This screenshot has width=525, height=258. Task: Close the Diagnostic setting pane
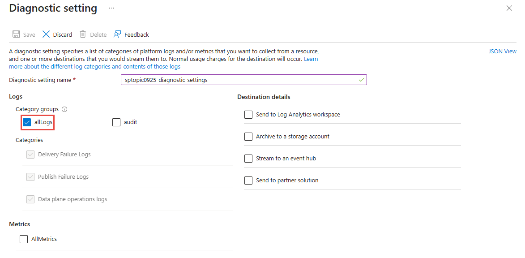click(x=509, y=8)
